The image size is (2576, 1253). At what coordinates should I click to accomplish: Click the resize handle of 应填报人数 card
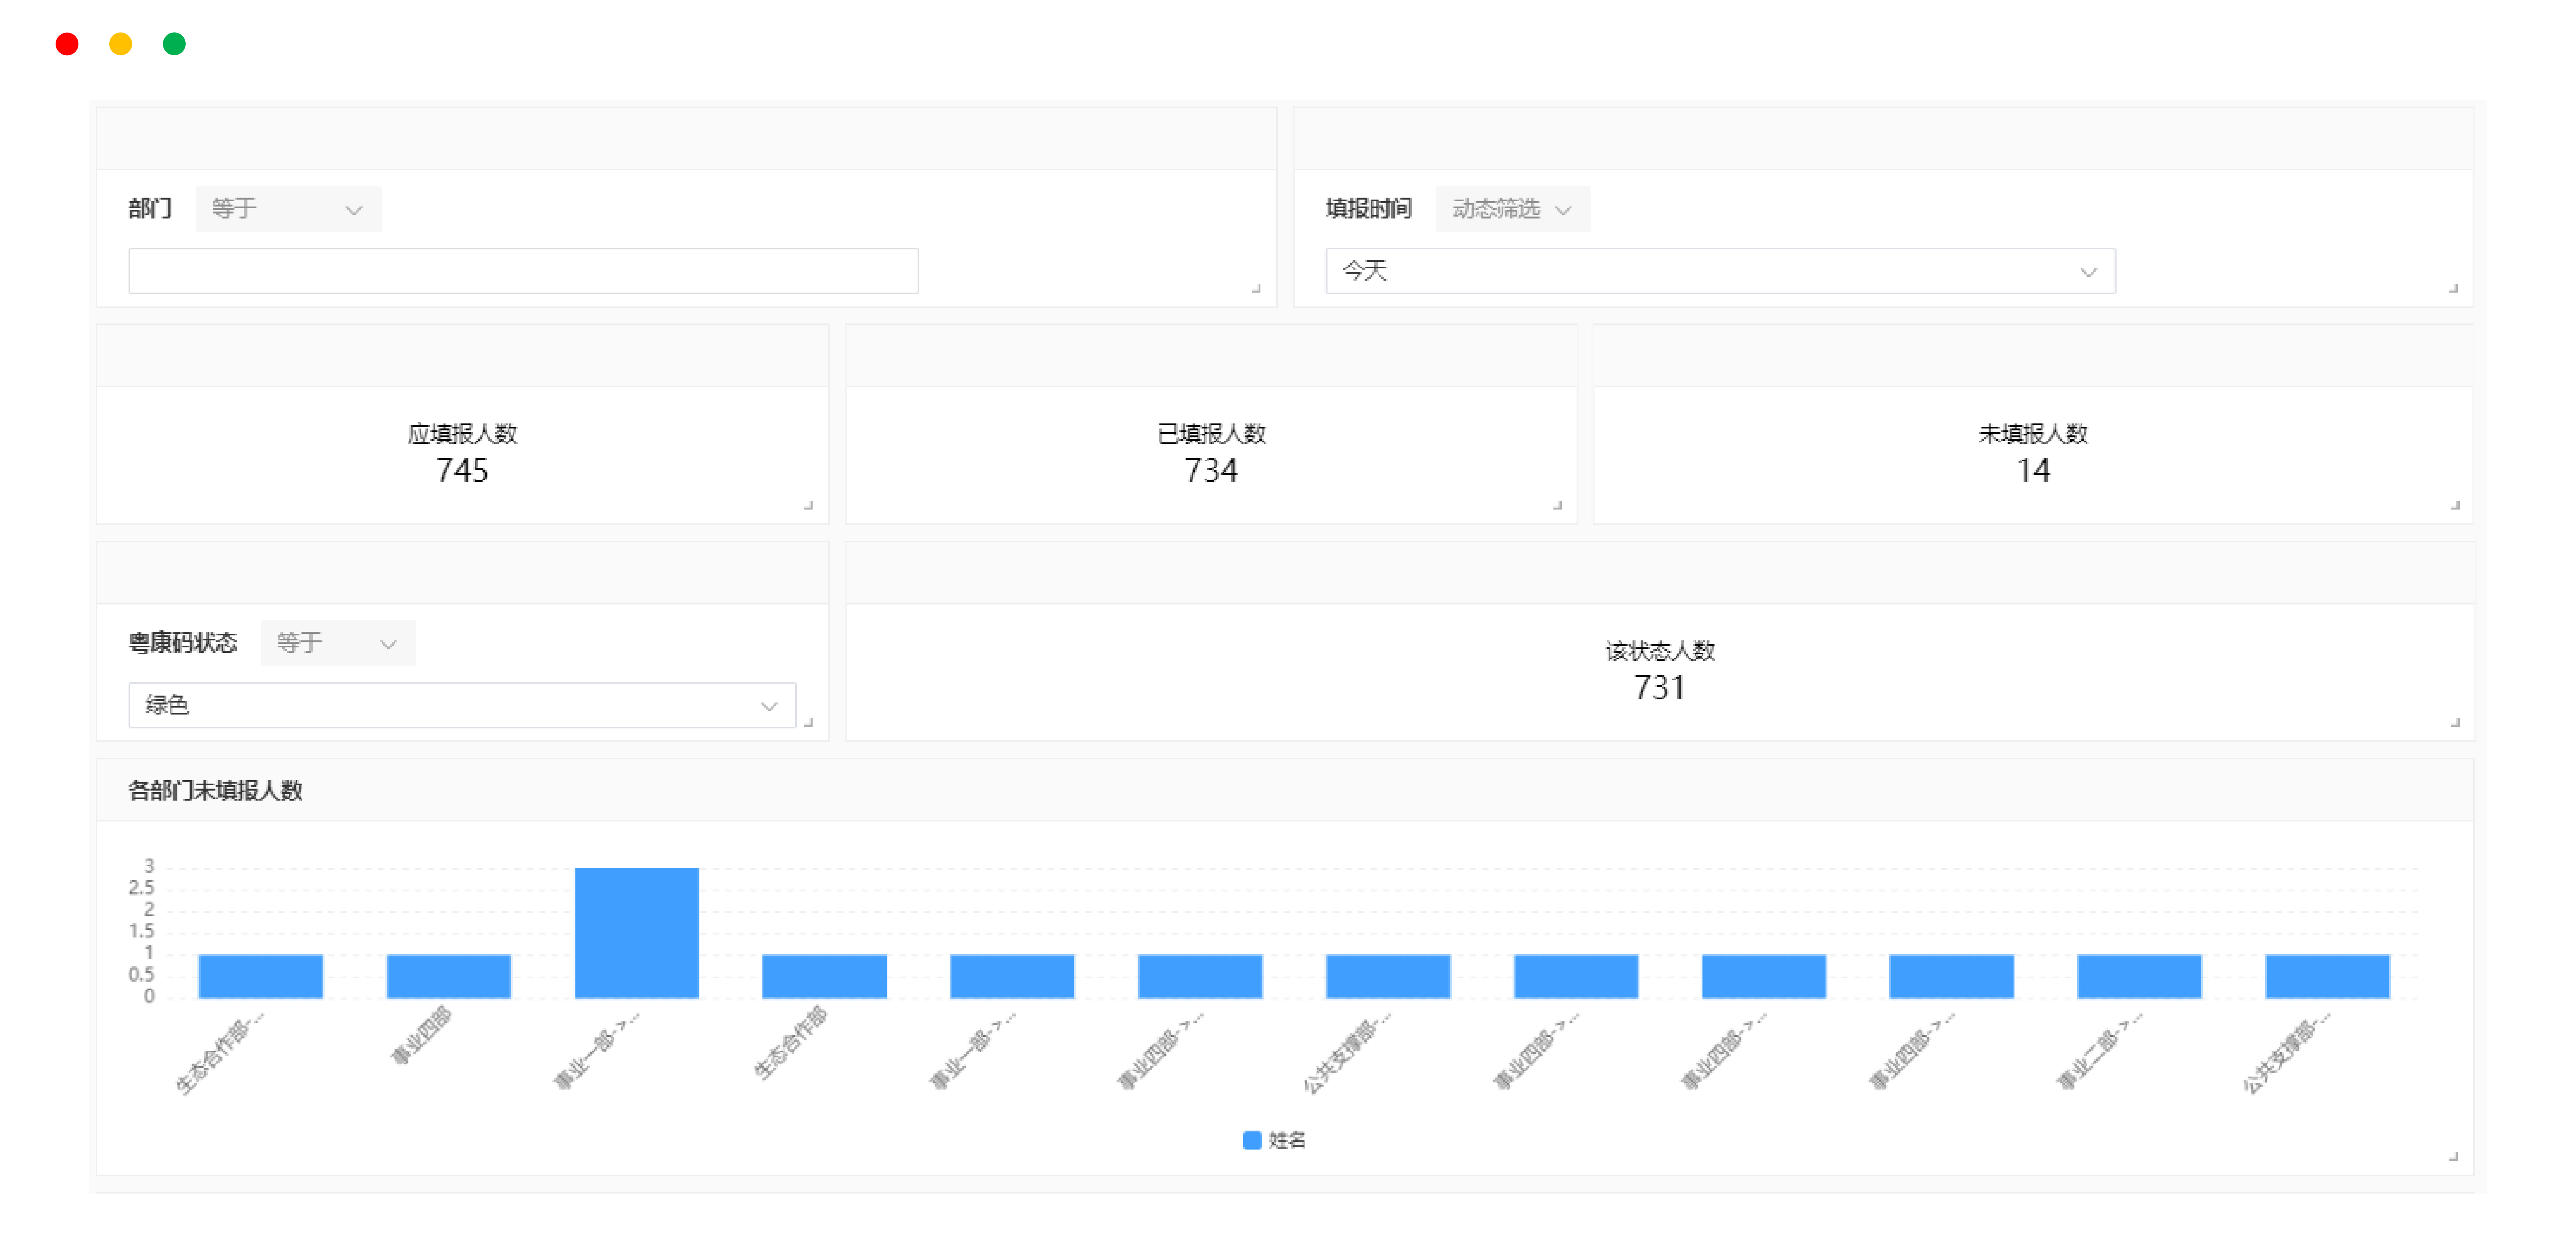[x=808, y=506]
